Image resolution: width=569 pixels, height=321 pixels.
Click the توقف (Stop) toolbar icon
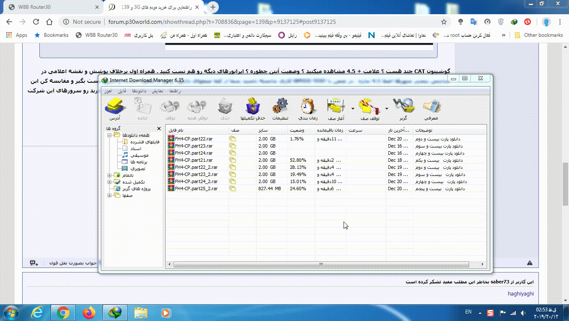click(x=170, y=109)
